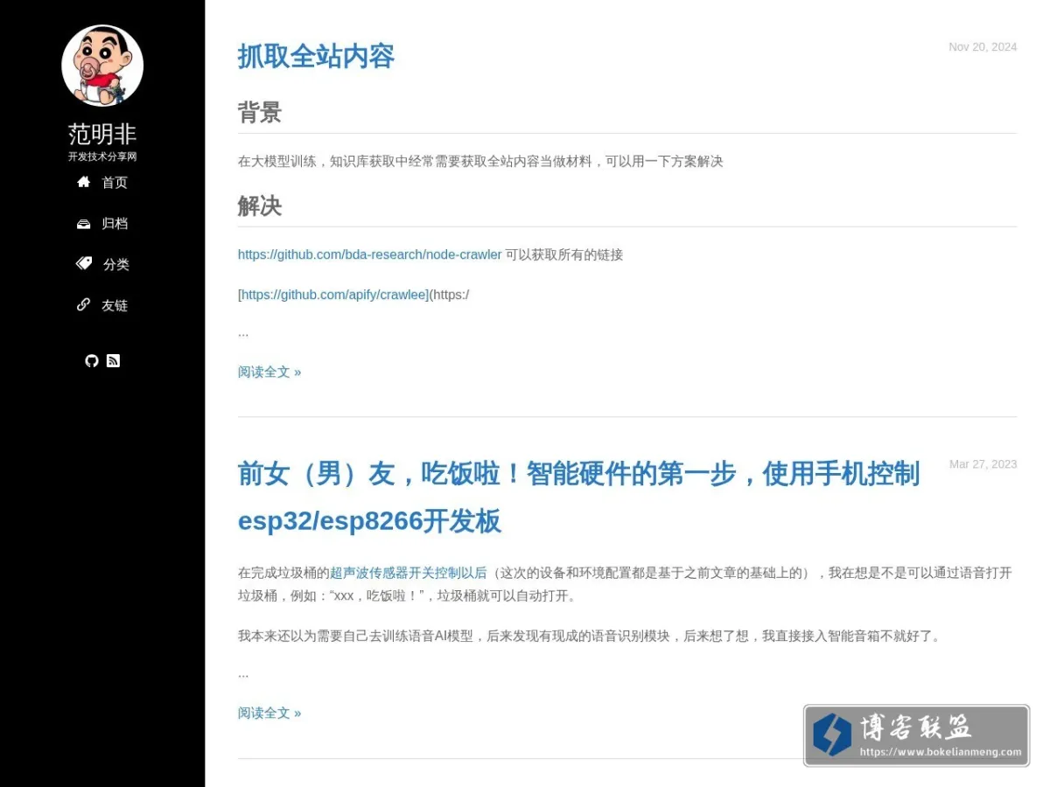Open the apify/crawlee GitHub link
Viewport: 1050px width, 787px height.
click(333, 295)
